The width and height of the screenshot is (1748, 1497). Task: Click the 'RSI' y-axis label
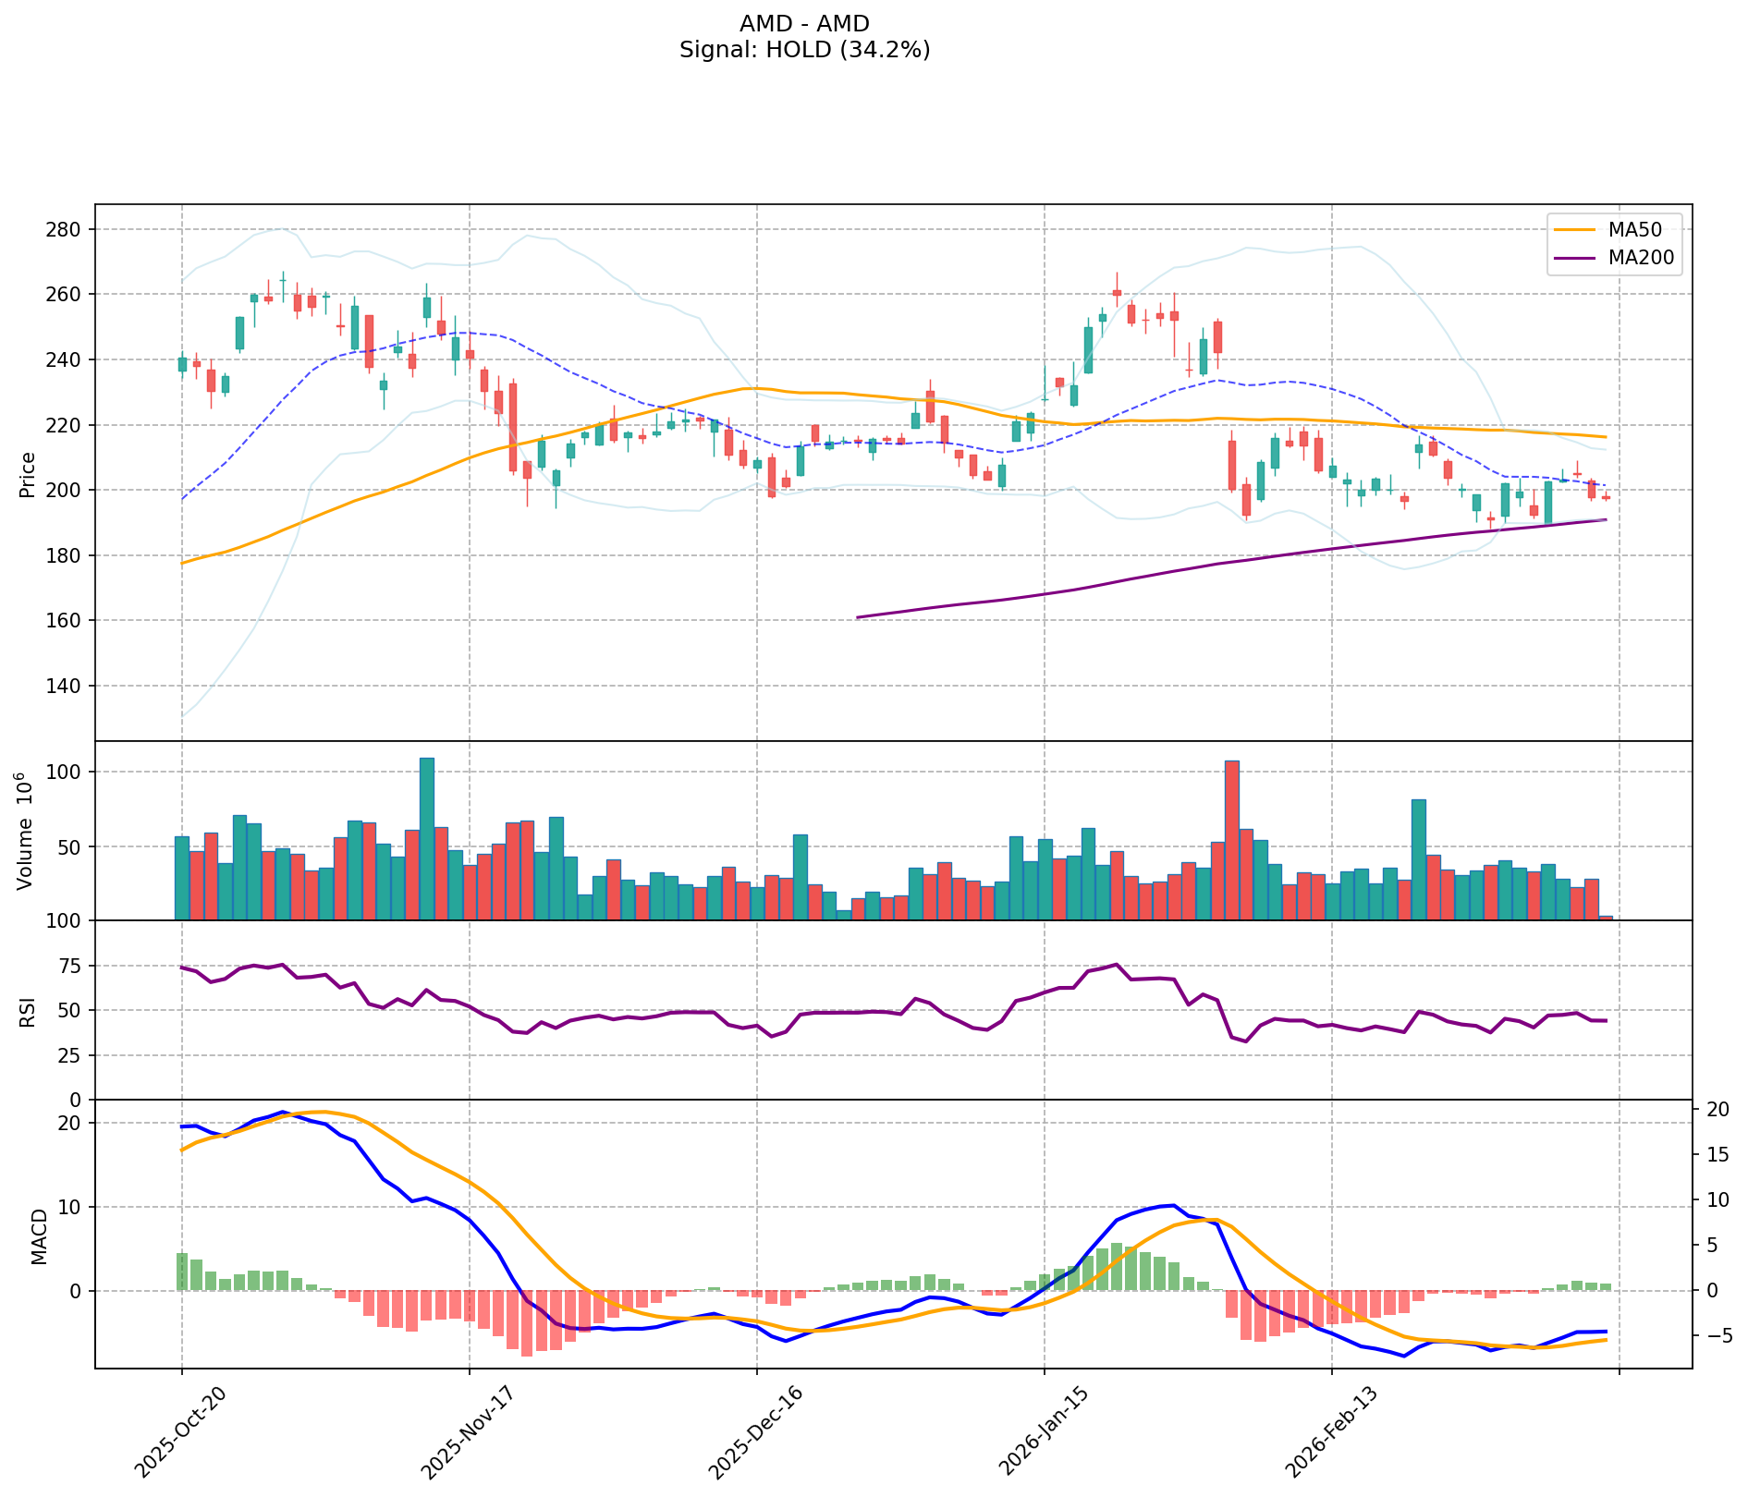[x=28, y=1011]
